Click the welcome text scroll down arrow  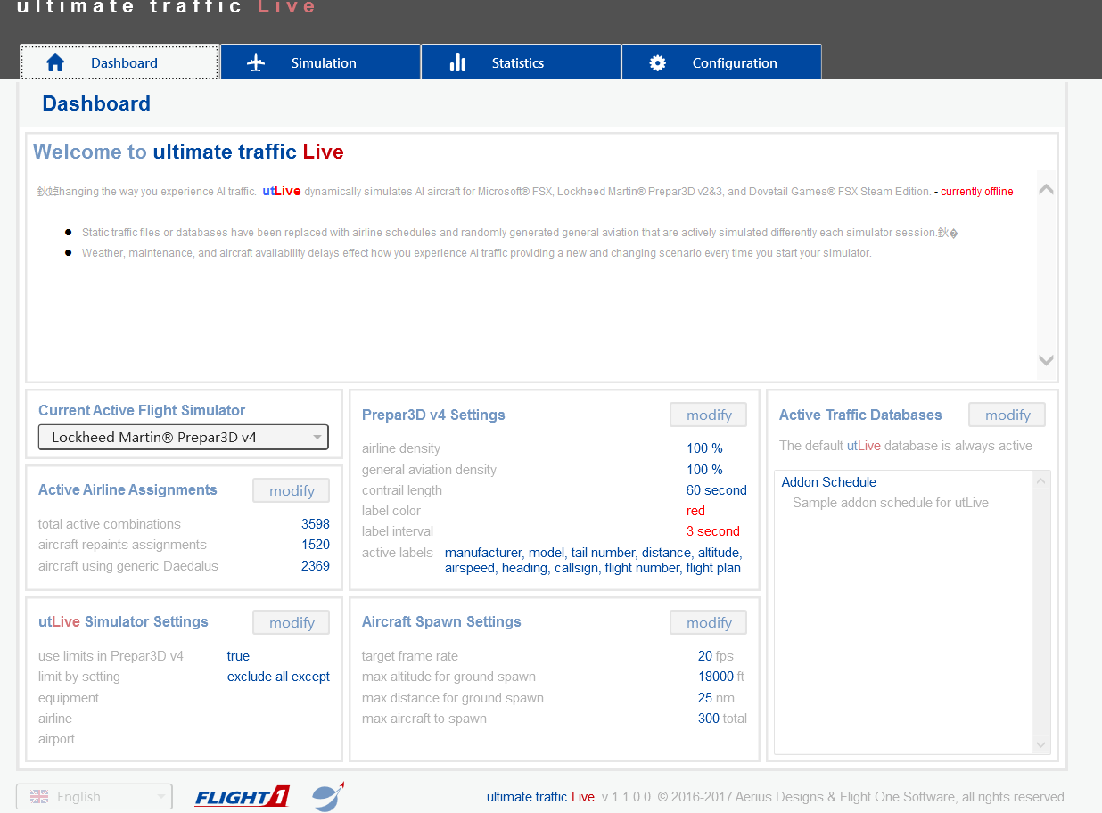1047,360
